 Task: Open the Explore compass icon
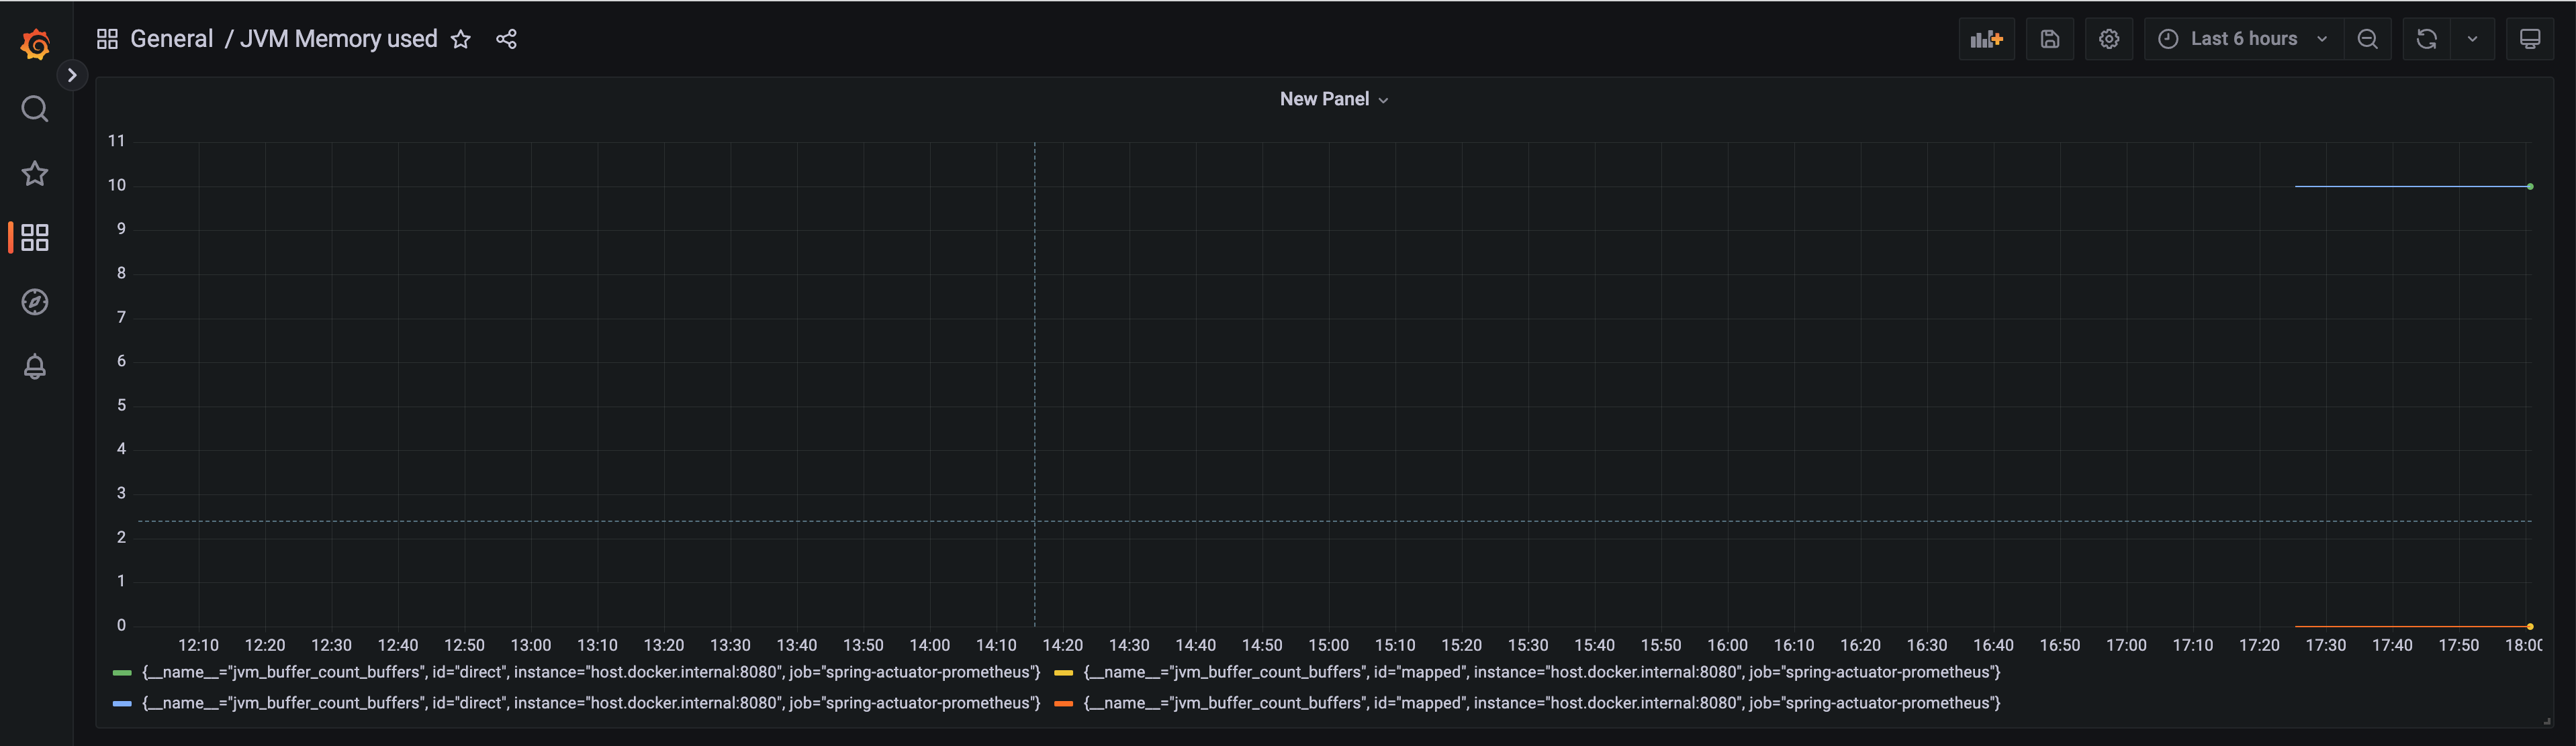click(x=35, y=302)
